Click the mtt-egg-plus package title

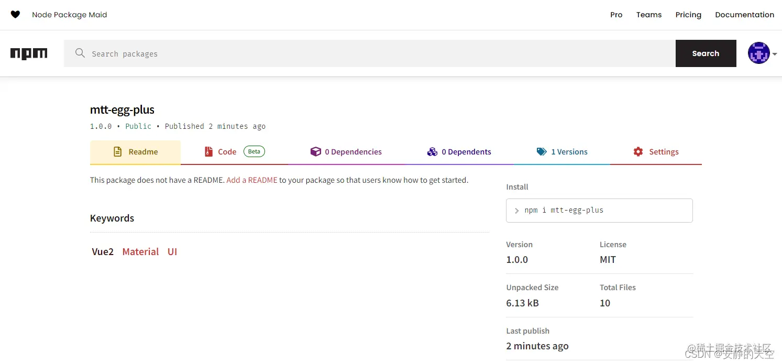coord(122,110)
